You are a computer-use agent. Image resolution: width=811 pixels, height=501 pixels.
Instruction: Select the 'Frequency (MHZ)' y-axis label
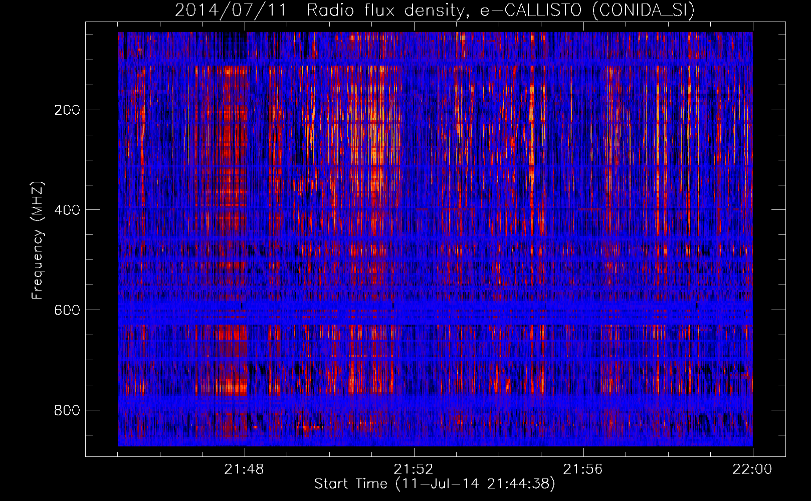tap(38, 240)
